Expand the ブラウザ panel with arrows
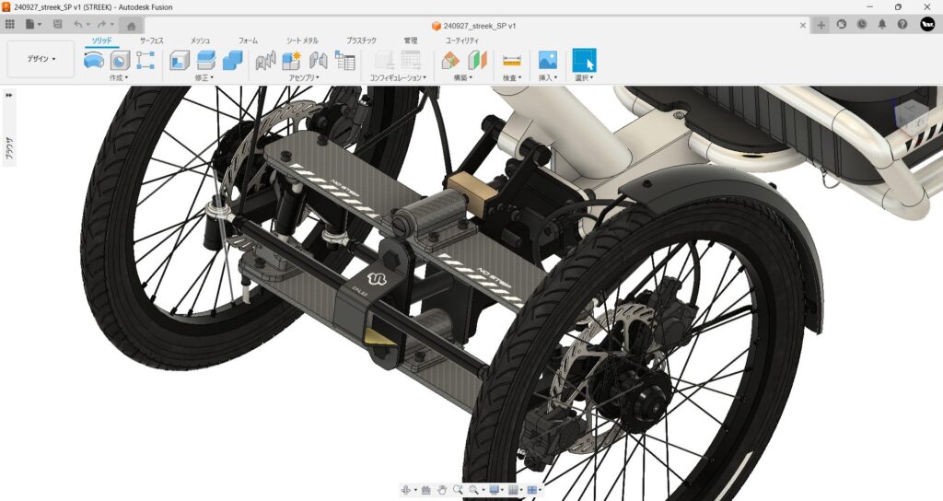The image size is (943, 501). tap(9, 95)
